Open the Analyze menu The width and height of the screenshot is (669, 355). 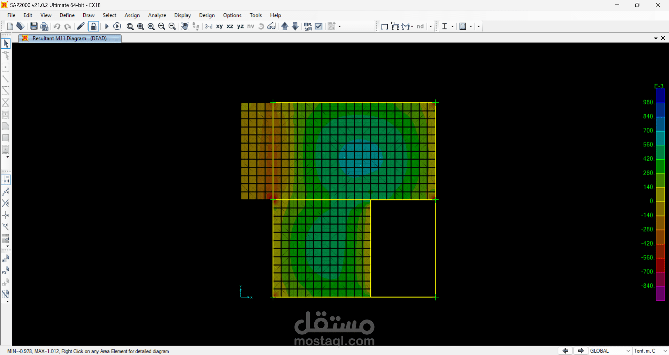click(x=157, y=15)
